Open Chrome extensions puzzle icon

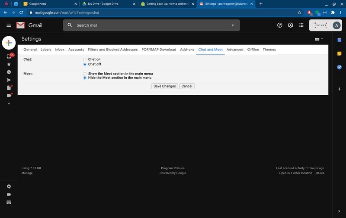click(x=333, y=12)
